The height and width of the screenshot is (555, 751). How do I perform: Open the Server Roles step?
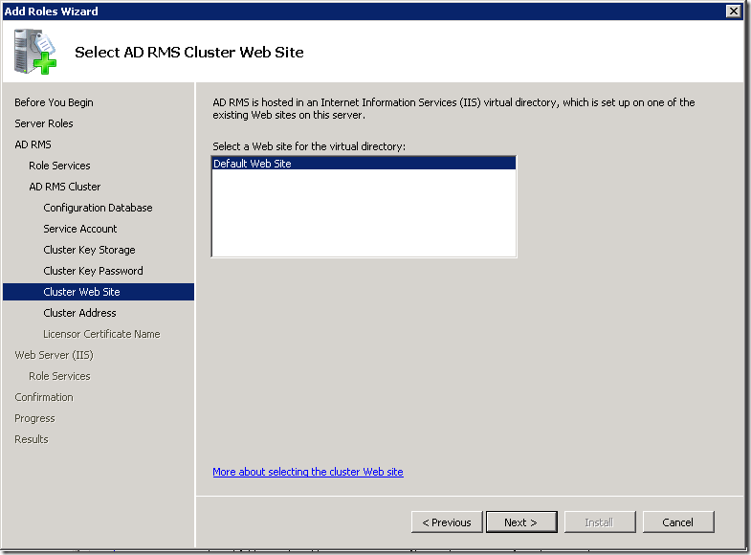(44, 123)
